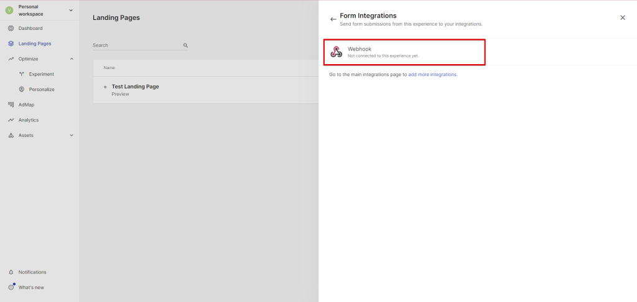
Task: Select the Webhook integration row
Action: click(404, 52)
